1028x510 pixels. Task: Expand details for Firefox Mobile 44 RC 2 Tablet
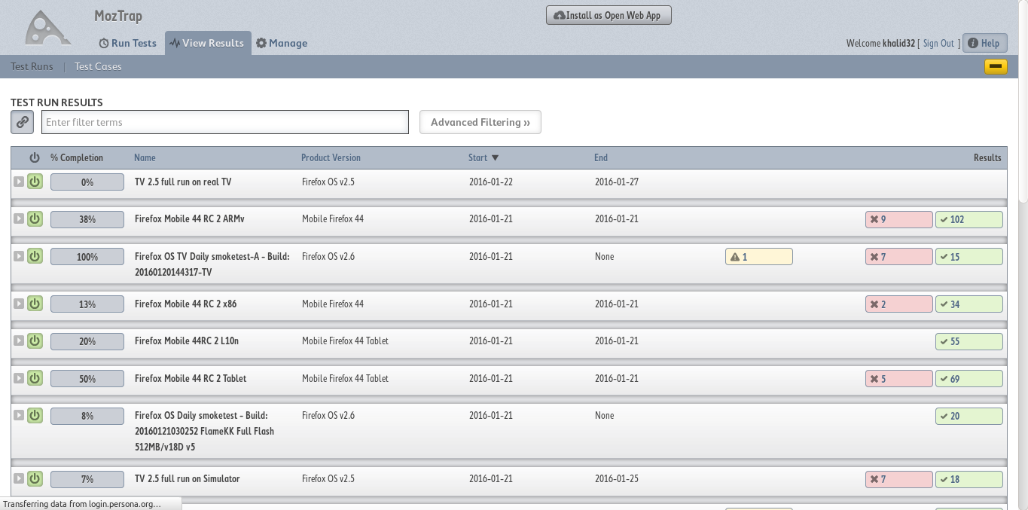[x=19, y=378]
